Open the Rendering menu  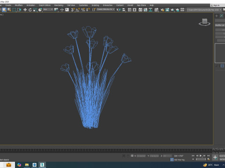click(59, 5)
